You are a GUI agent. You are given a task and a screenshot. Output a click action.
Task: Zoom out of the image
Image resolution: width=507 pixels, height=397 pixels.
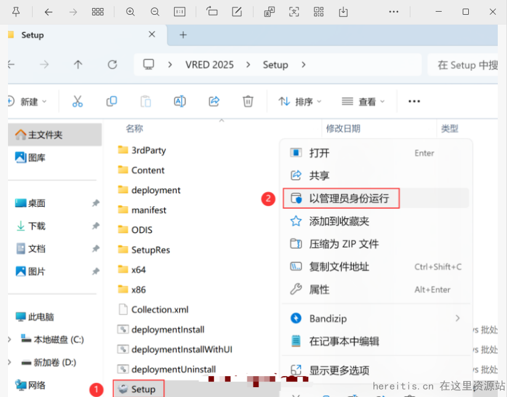pyautogui.click(x=155, y=12)
